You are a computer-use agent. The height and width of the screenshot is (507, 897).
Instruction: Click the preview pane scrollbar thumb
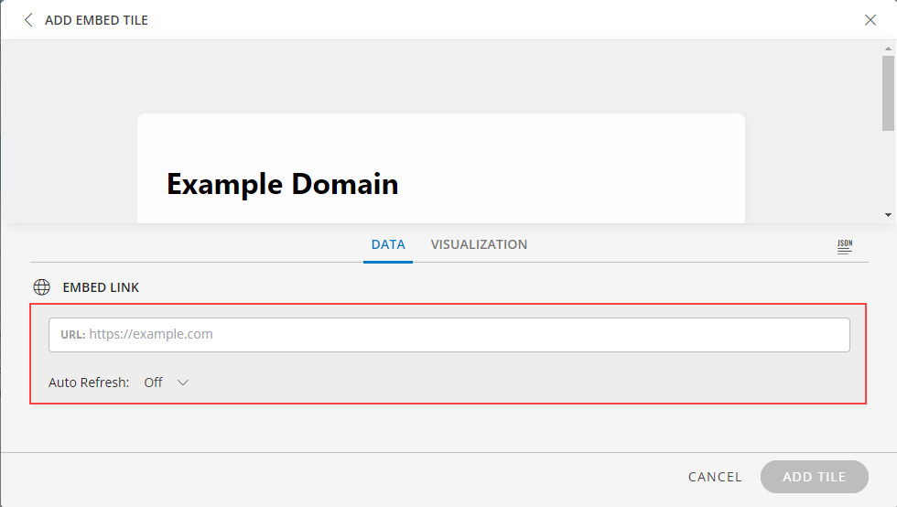(888, 93)
